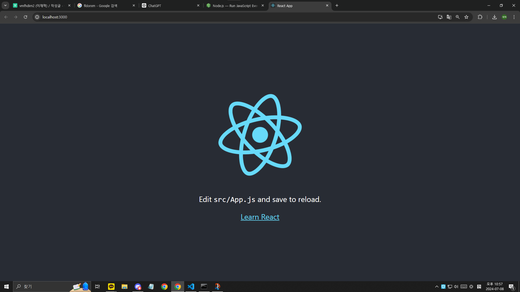Expand hidden icons in the system tray

(437, 286)
